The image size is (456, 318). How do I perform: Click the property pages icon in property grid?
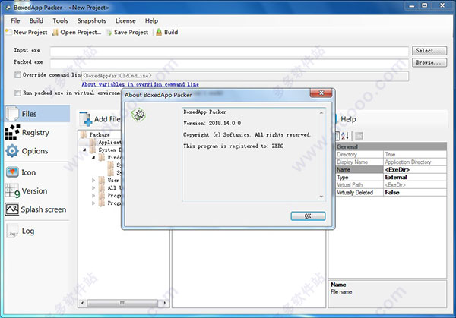tap(359, 136)
